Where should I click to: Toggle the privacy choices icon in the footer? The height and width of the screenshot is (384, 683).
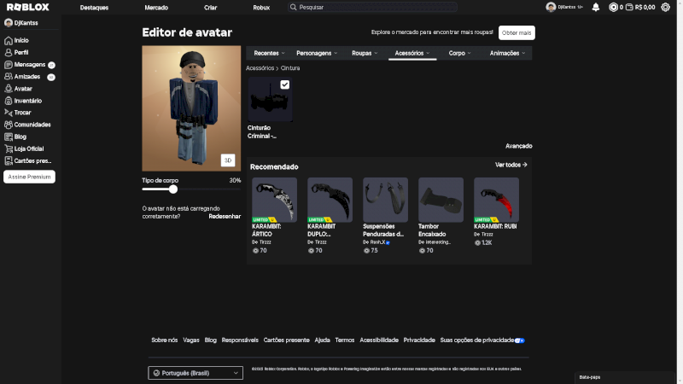[520, 340]
